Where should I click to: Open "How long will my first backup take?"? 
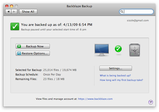click(121, 80)
